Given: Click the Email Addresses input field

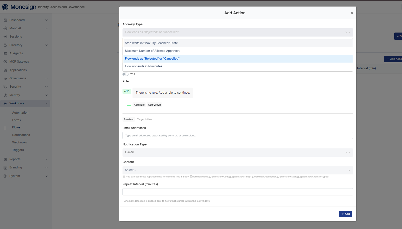Looking at the screenshot, I should click(238, 135).
